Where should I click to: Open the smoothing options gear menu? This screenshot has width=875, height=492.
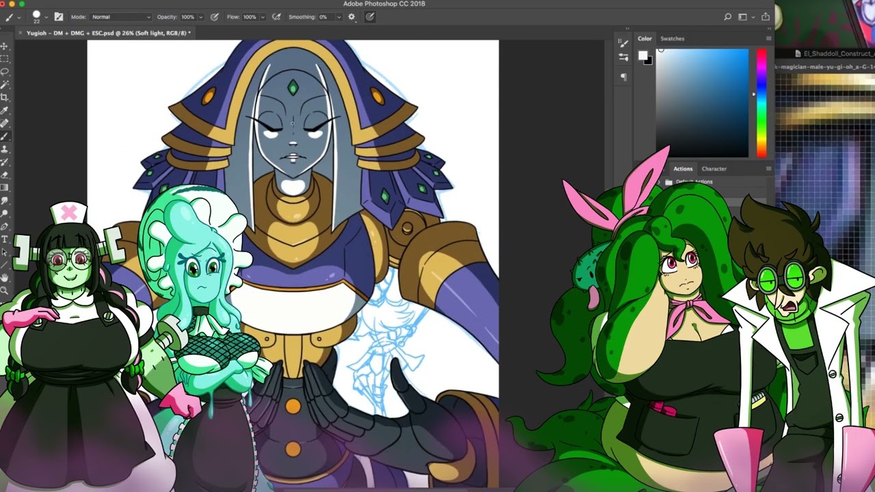(352, 17)
